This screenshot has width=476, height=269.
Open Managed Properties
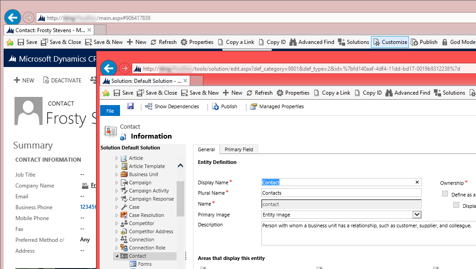(x=254, y=107)
